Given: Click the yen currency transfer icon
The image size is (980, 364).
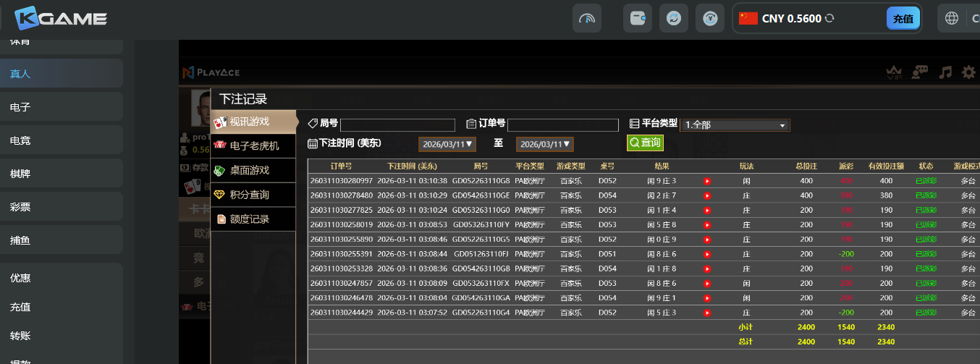Looking at the screenshot, I should [710, 18].
